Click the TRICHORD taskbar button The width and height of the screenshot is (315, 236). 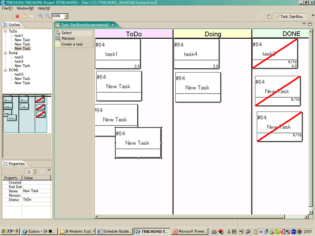152,232
